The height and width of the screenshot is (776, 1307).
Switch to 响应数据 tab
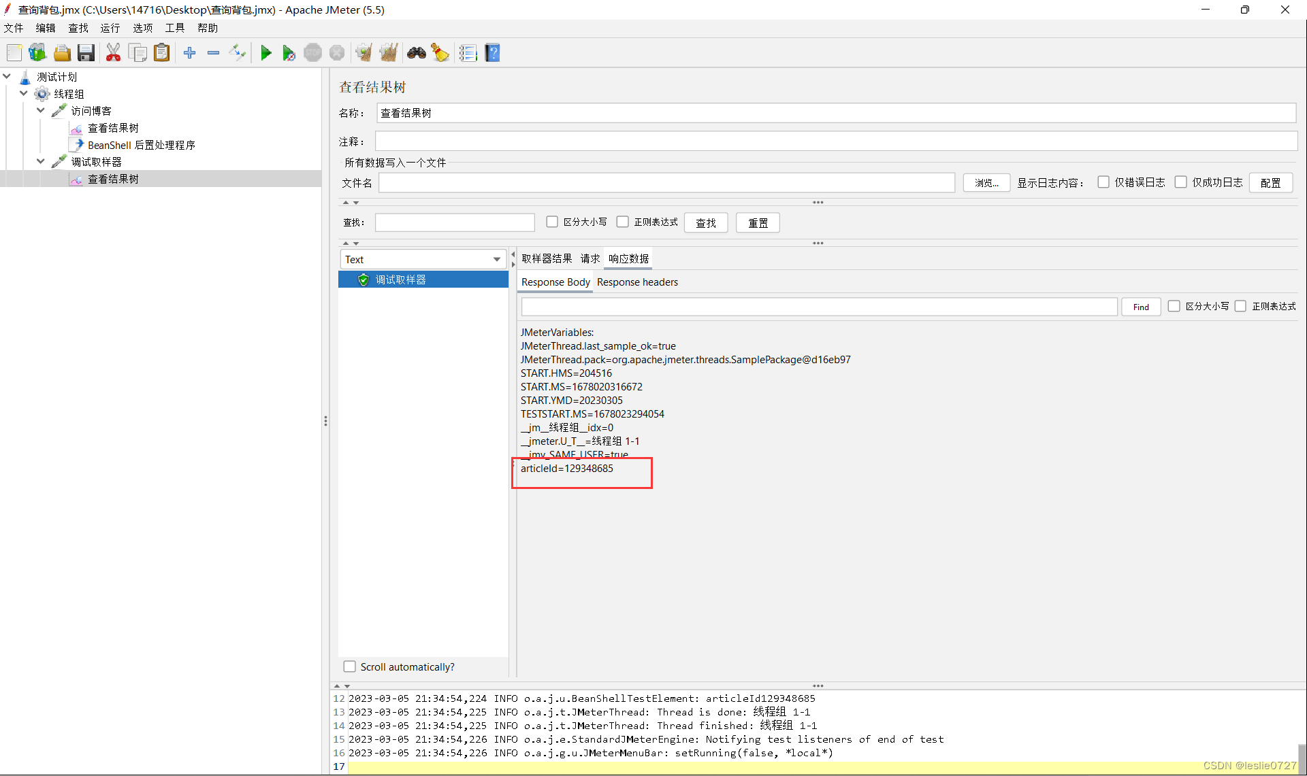coord(628,259)
